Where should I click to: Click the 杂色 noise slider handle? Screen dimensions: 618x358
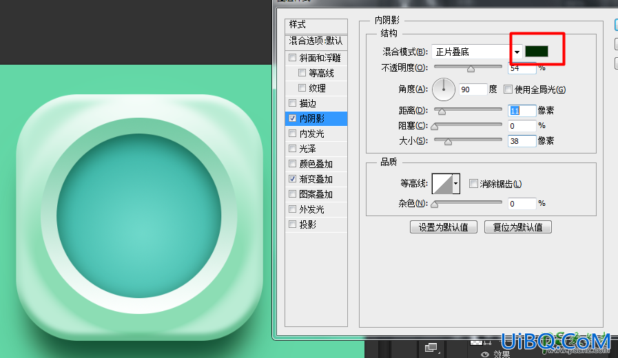[434, 204]
